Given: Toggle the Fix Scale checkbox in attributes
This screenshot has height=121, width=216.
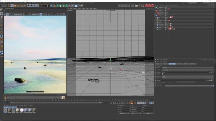Looking at the screenshot, I should pyautogui.click(x=164, y=82).
